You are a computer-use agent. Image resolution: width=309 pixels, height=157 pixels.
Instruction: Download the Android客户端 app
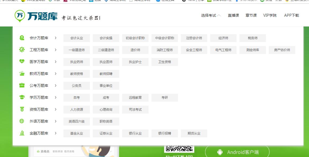pyautogui.click(x=237, y=152)
